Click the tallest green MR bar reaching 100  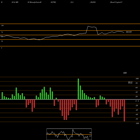[x=78, y=89]
